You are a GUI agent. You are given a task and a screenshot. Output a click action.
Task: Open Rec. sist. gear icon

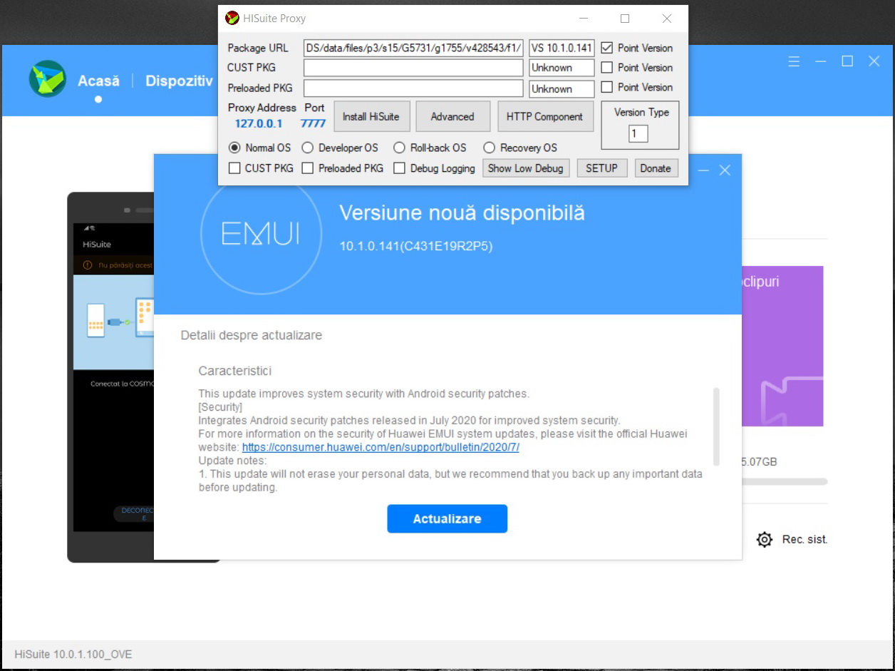(x=765, y=540)
